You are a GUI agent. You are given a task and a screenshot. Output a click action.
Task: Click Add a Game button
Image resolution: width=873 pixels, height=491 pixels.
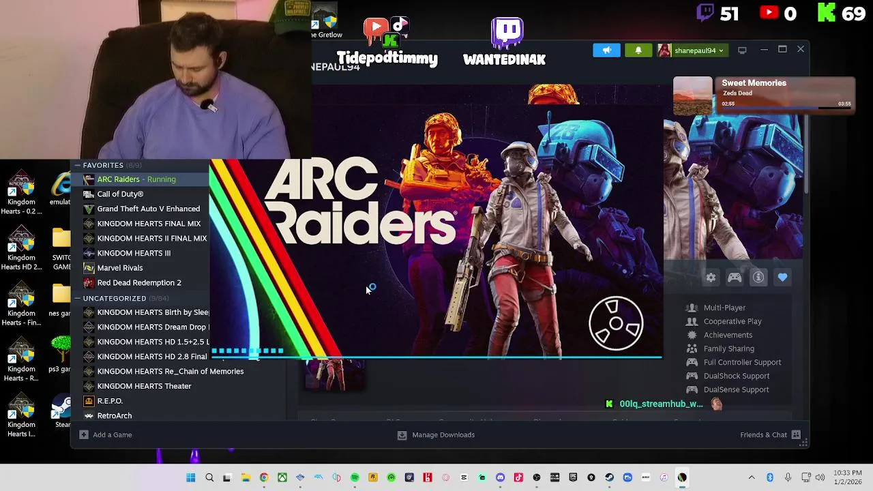pyautogui.click(x=106, y=434)
